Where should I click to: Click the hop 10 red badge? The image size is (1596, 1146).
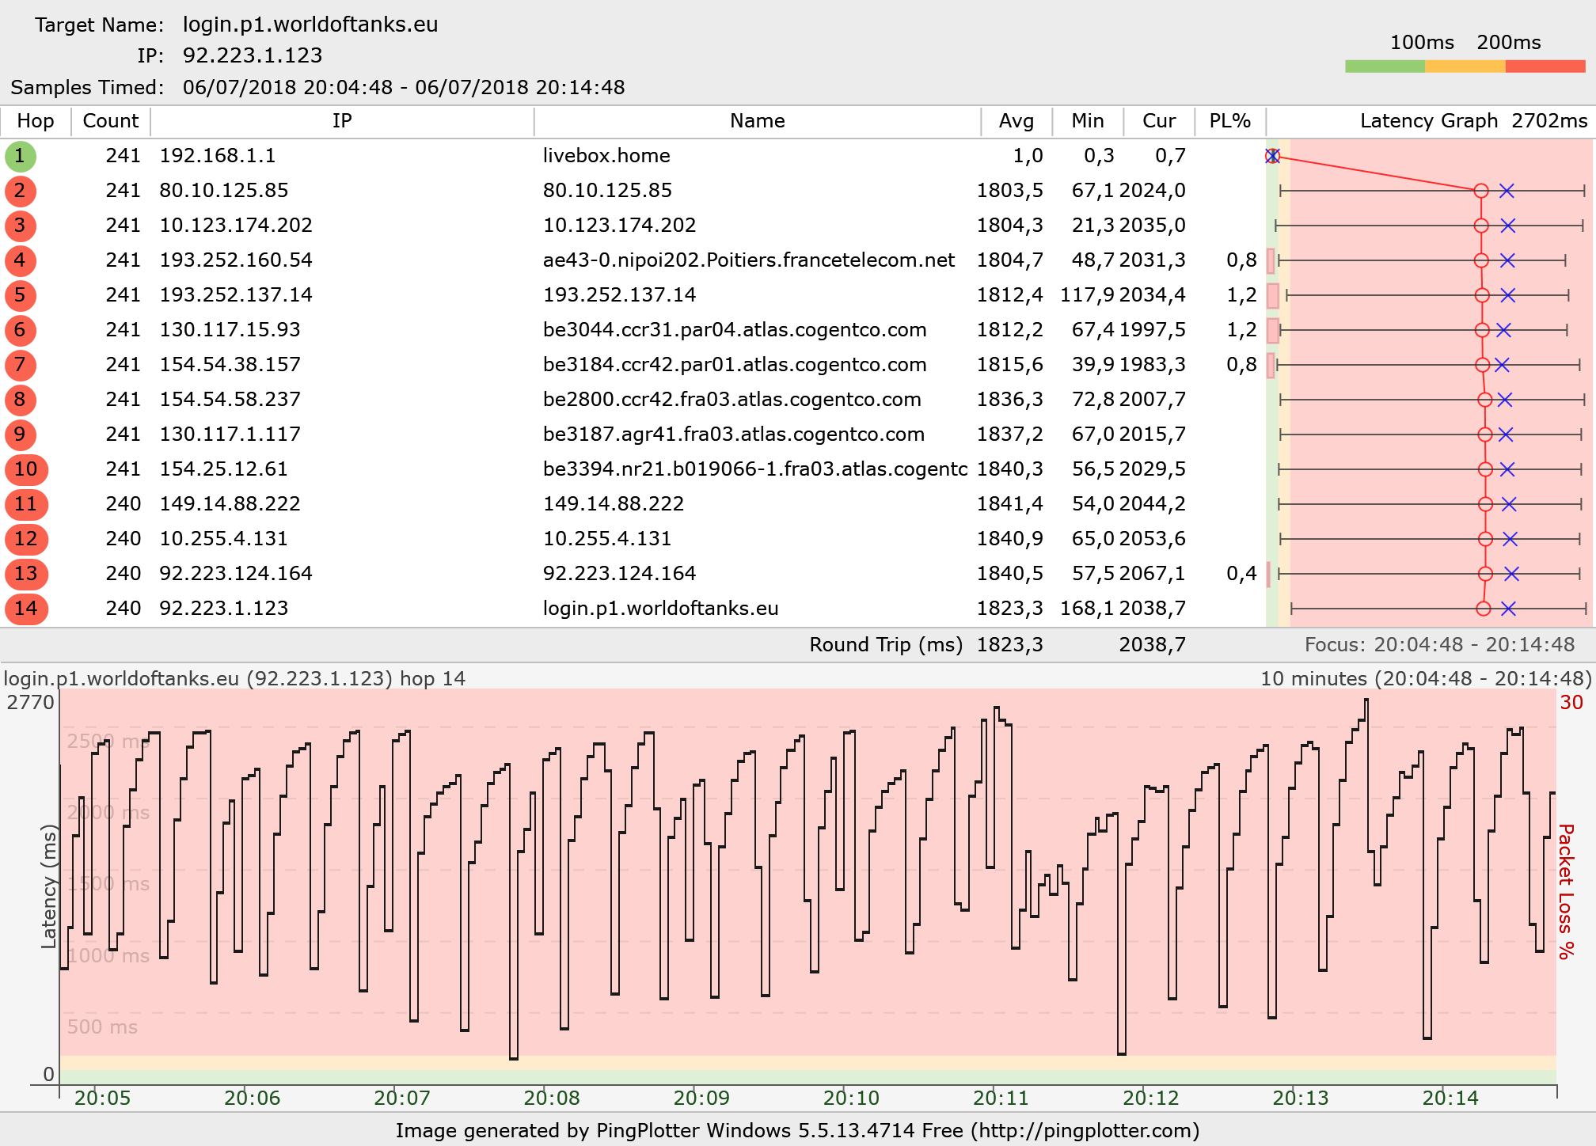[26, 469]
